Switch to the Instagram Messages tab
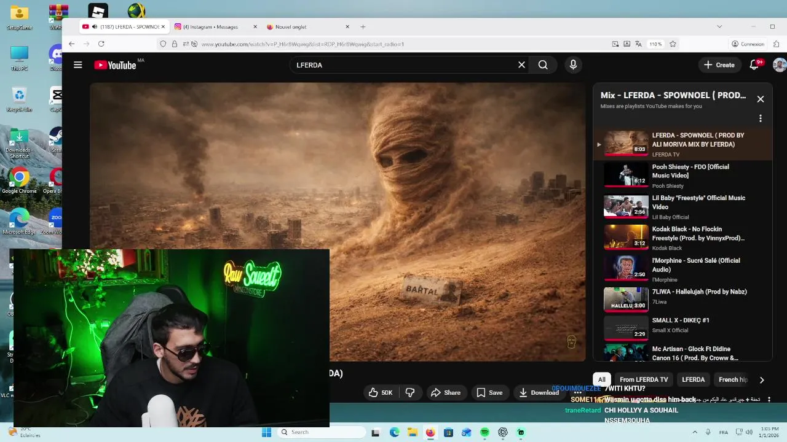This screenshot has height=442, width=787. [213, 26]
